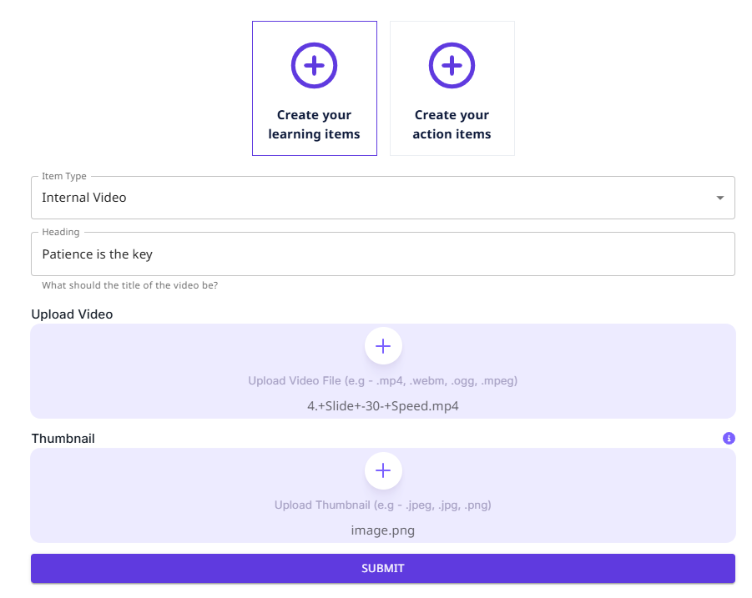Click the plus icon in Upload Video area
This screenshot has height=598, width=752.
click(x=383, y=346)
